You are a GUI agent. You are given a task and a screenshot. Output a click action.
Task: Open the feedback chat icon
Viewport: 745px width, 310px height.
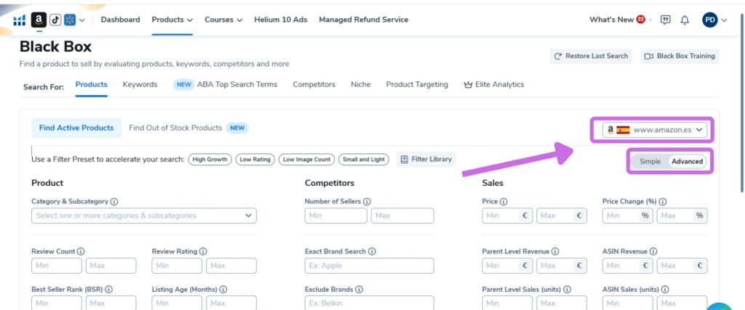(666, 20)
